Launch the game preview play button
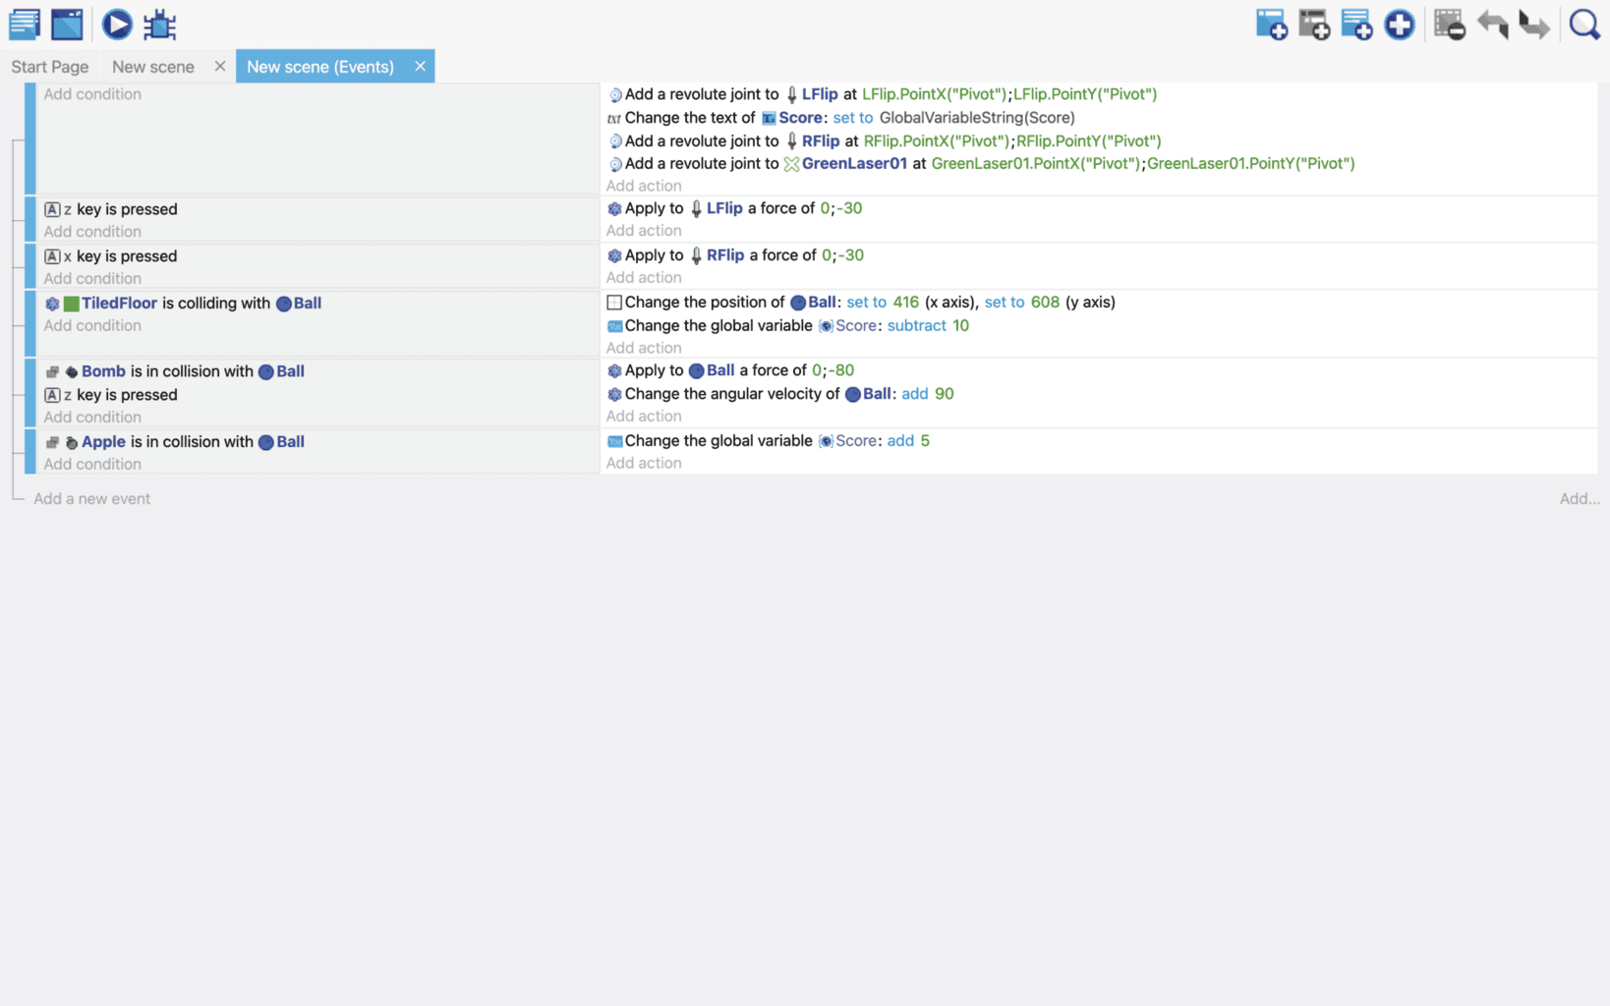The width and height of the screenshot is (1610, 1006). pos(117,25)
